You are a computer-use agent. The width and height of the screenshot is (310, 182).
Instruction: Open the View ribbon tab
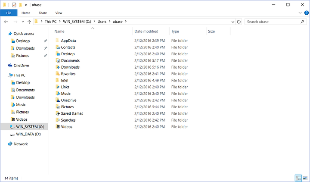point(59,13)
